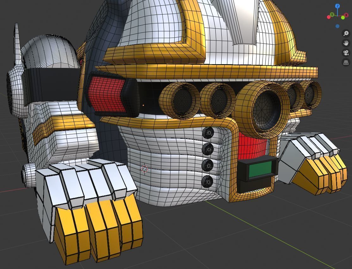Click the unlabeled bright green gizmo dot
352x269 pixels.
coord(343,17)
